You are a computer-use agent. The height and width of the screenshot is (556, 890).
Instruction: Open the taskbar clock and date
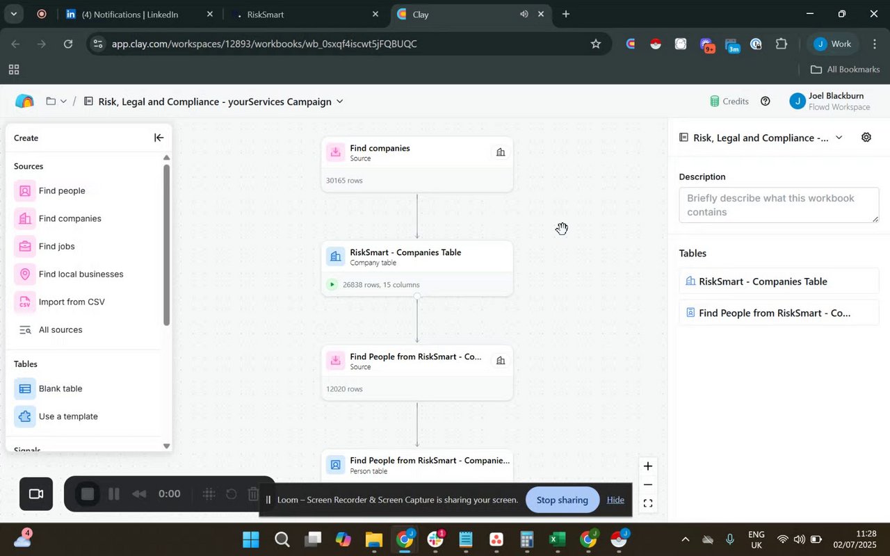(x=855, y=539)
